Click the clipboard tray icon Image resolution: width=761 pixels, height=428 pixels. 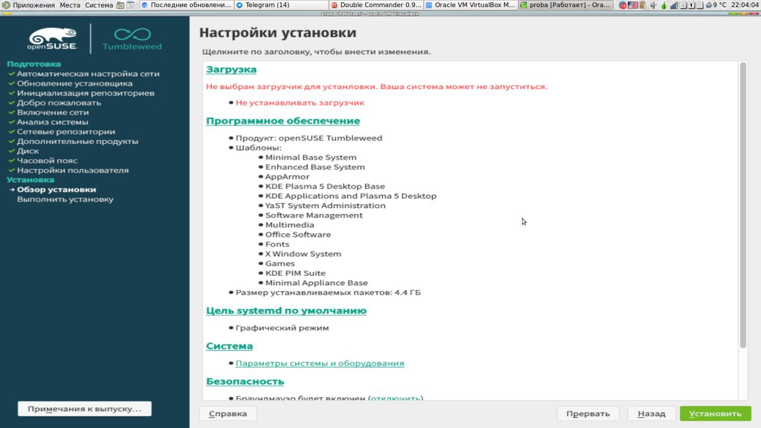[x=643, y=5]
